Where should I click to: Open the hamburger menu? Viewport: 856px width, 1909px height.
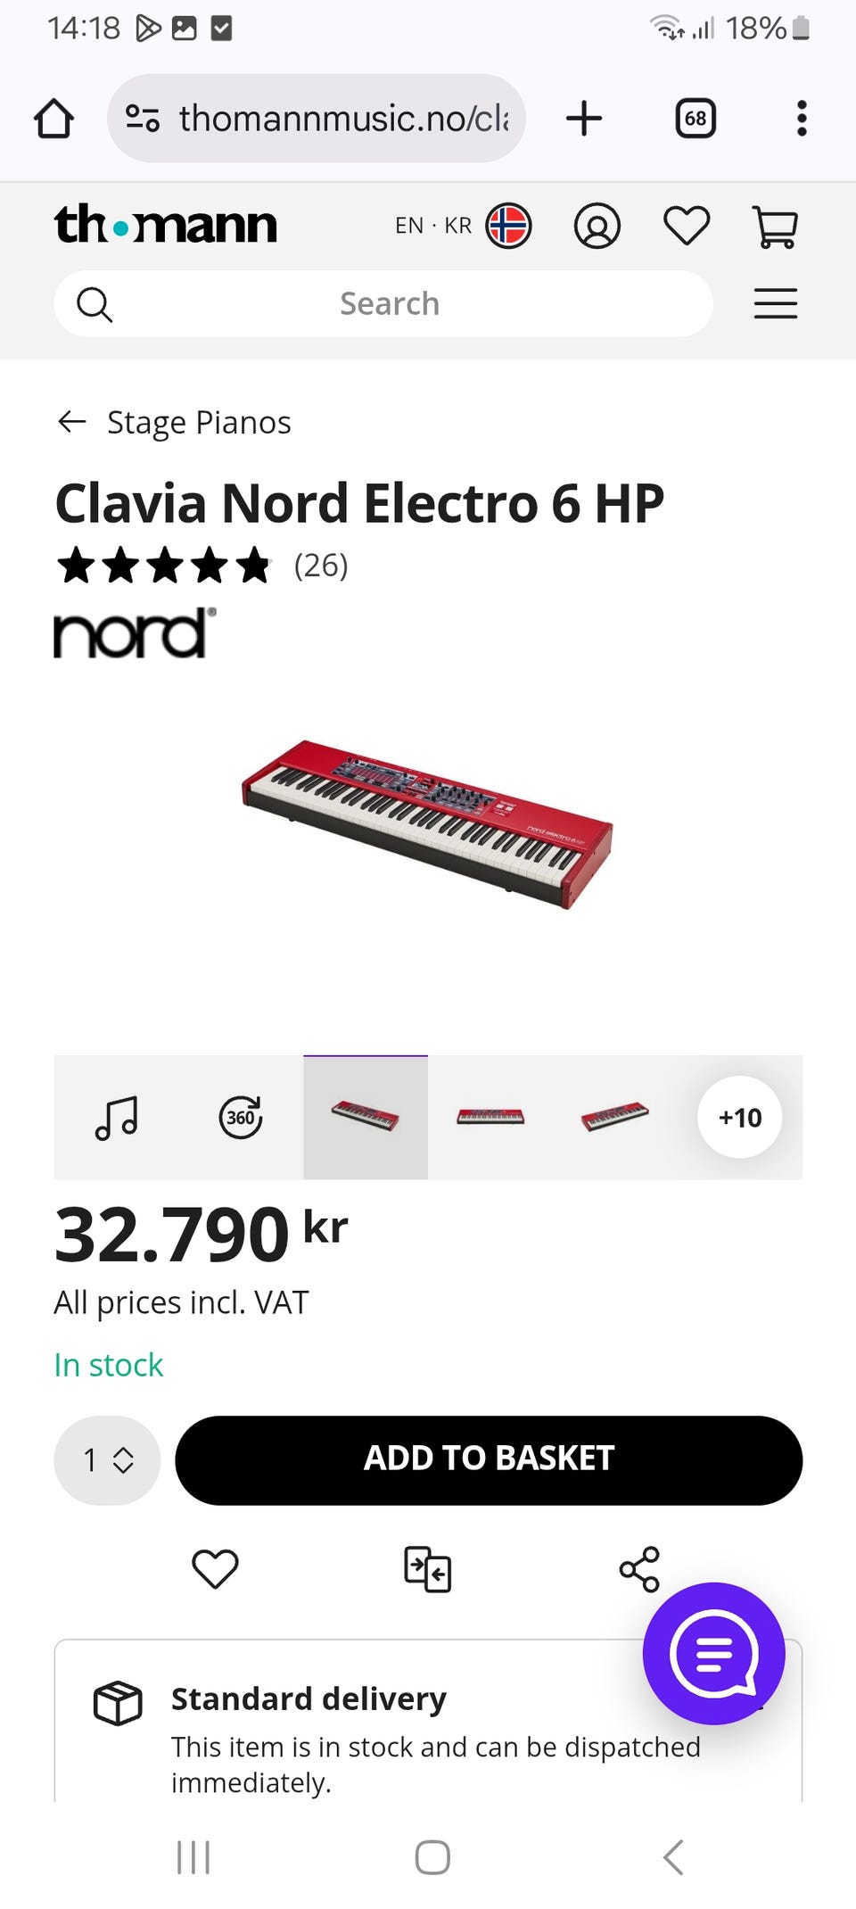pyautogui.click(x=775, y=304)
